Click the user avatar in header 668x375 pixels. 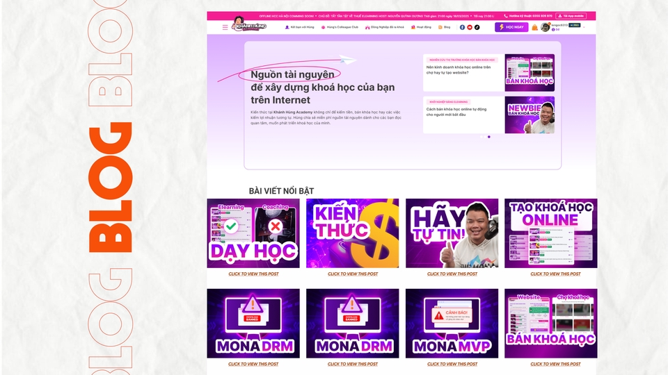[x=545, y=27]
